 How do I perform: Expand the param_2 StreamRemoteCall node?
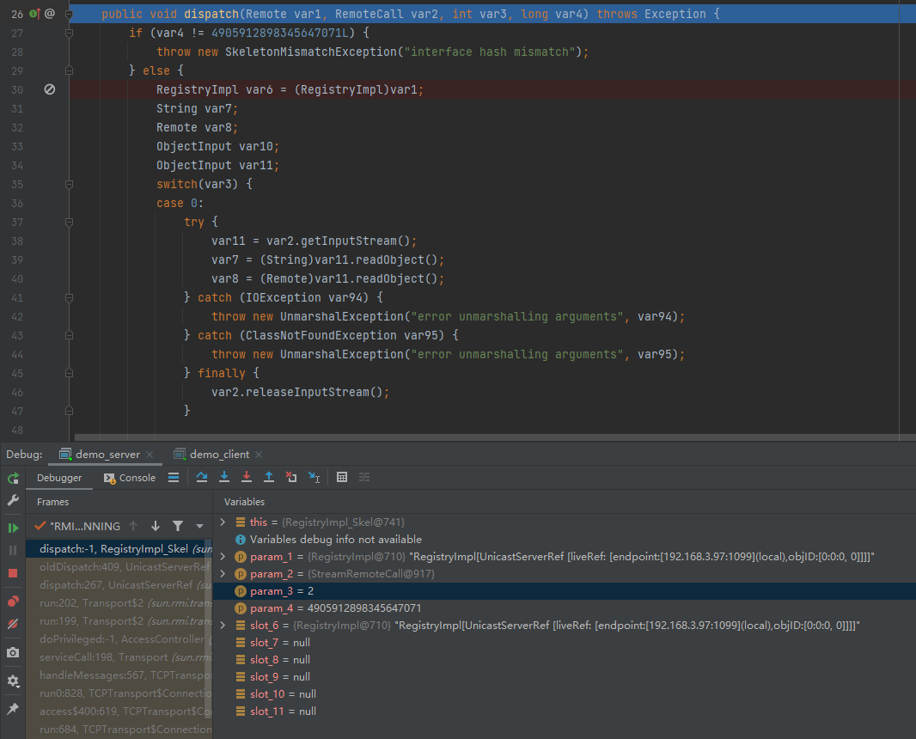click(223, 574)
